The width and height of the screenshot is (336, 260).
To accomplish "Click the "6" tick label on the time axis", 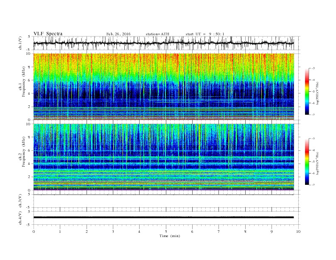I will tap(192, 232).
